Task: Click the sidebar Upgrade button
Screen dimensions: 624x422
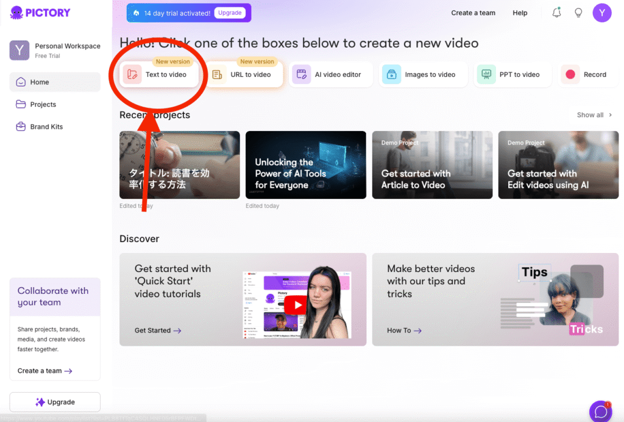Action: [55, 402]
